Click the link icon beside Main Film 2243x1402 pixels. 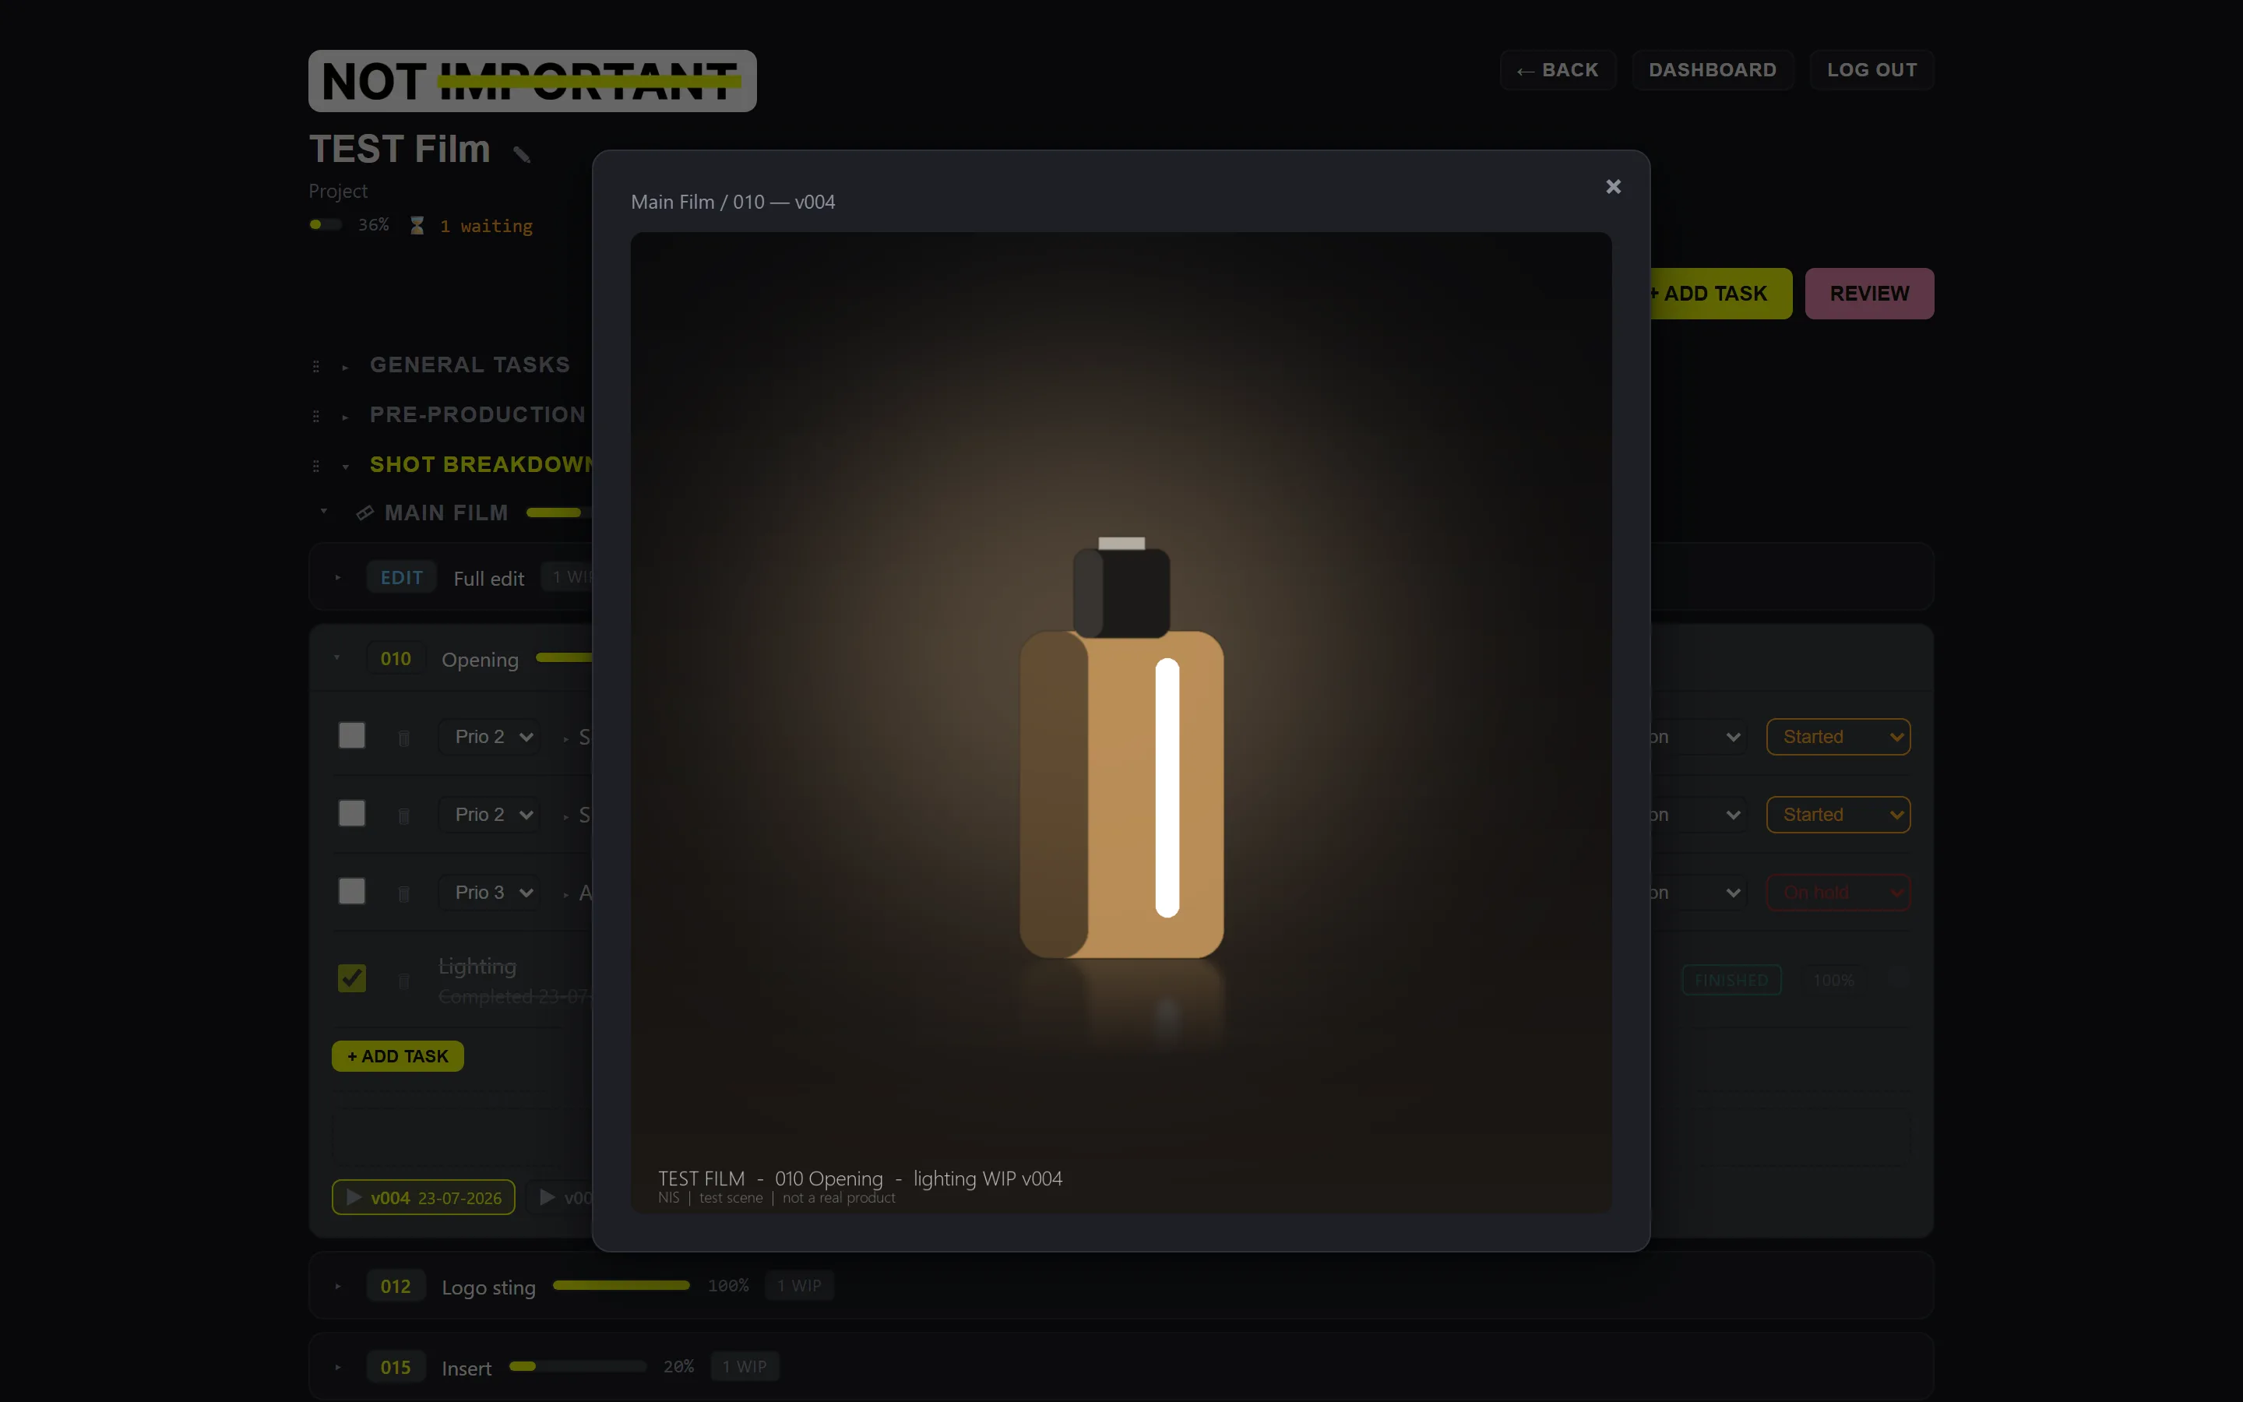[x=365, y=513]
